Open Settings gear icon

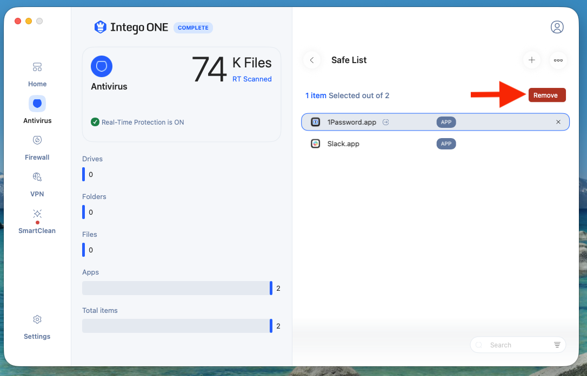pos(37,319)
